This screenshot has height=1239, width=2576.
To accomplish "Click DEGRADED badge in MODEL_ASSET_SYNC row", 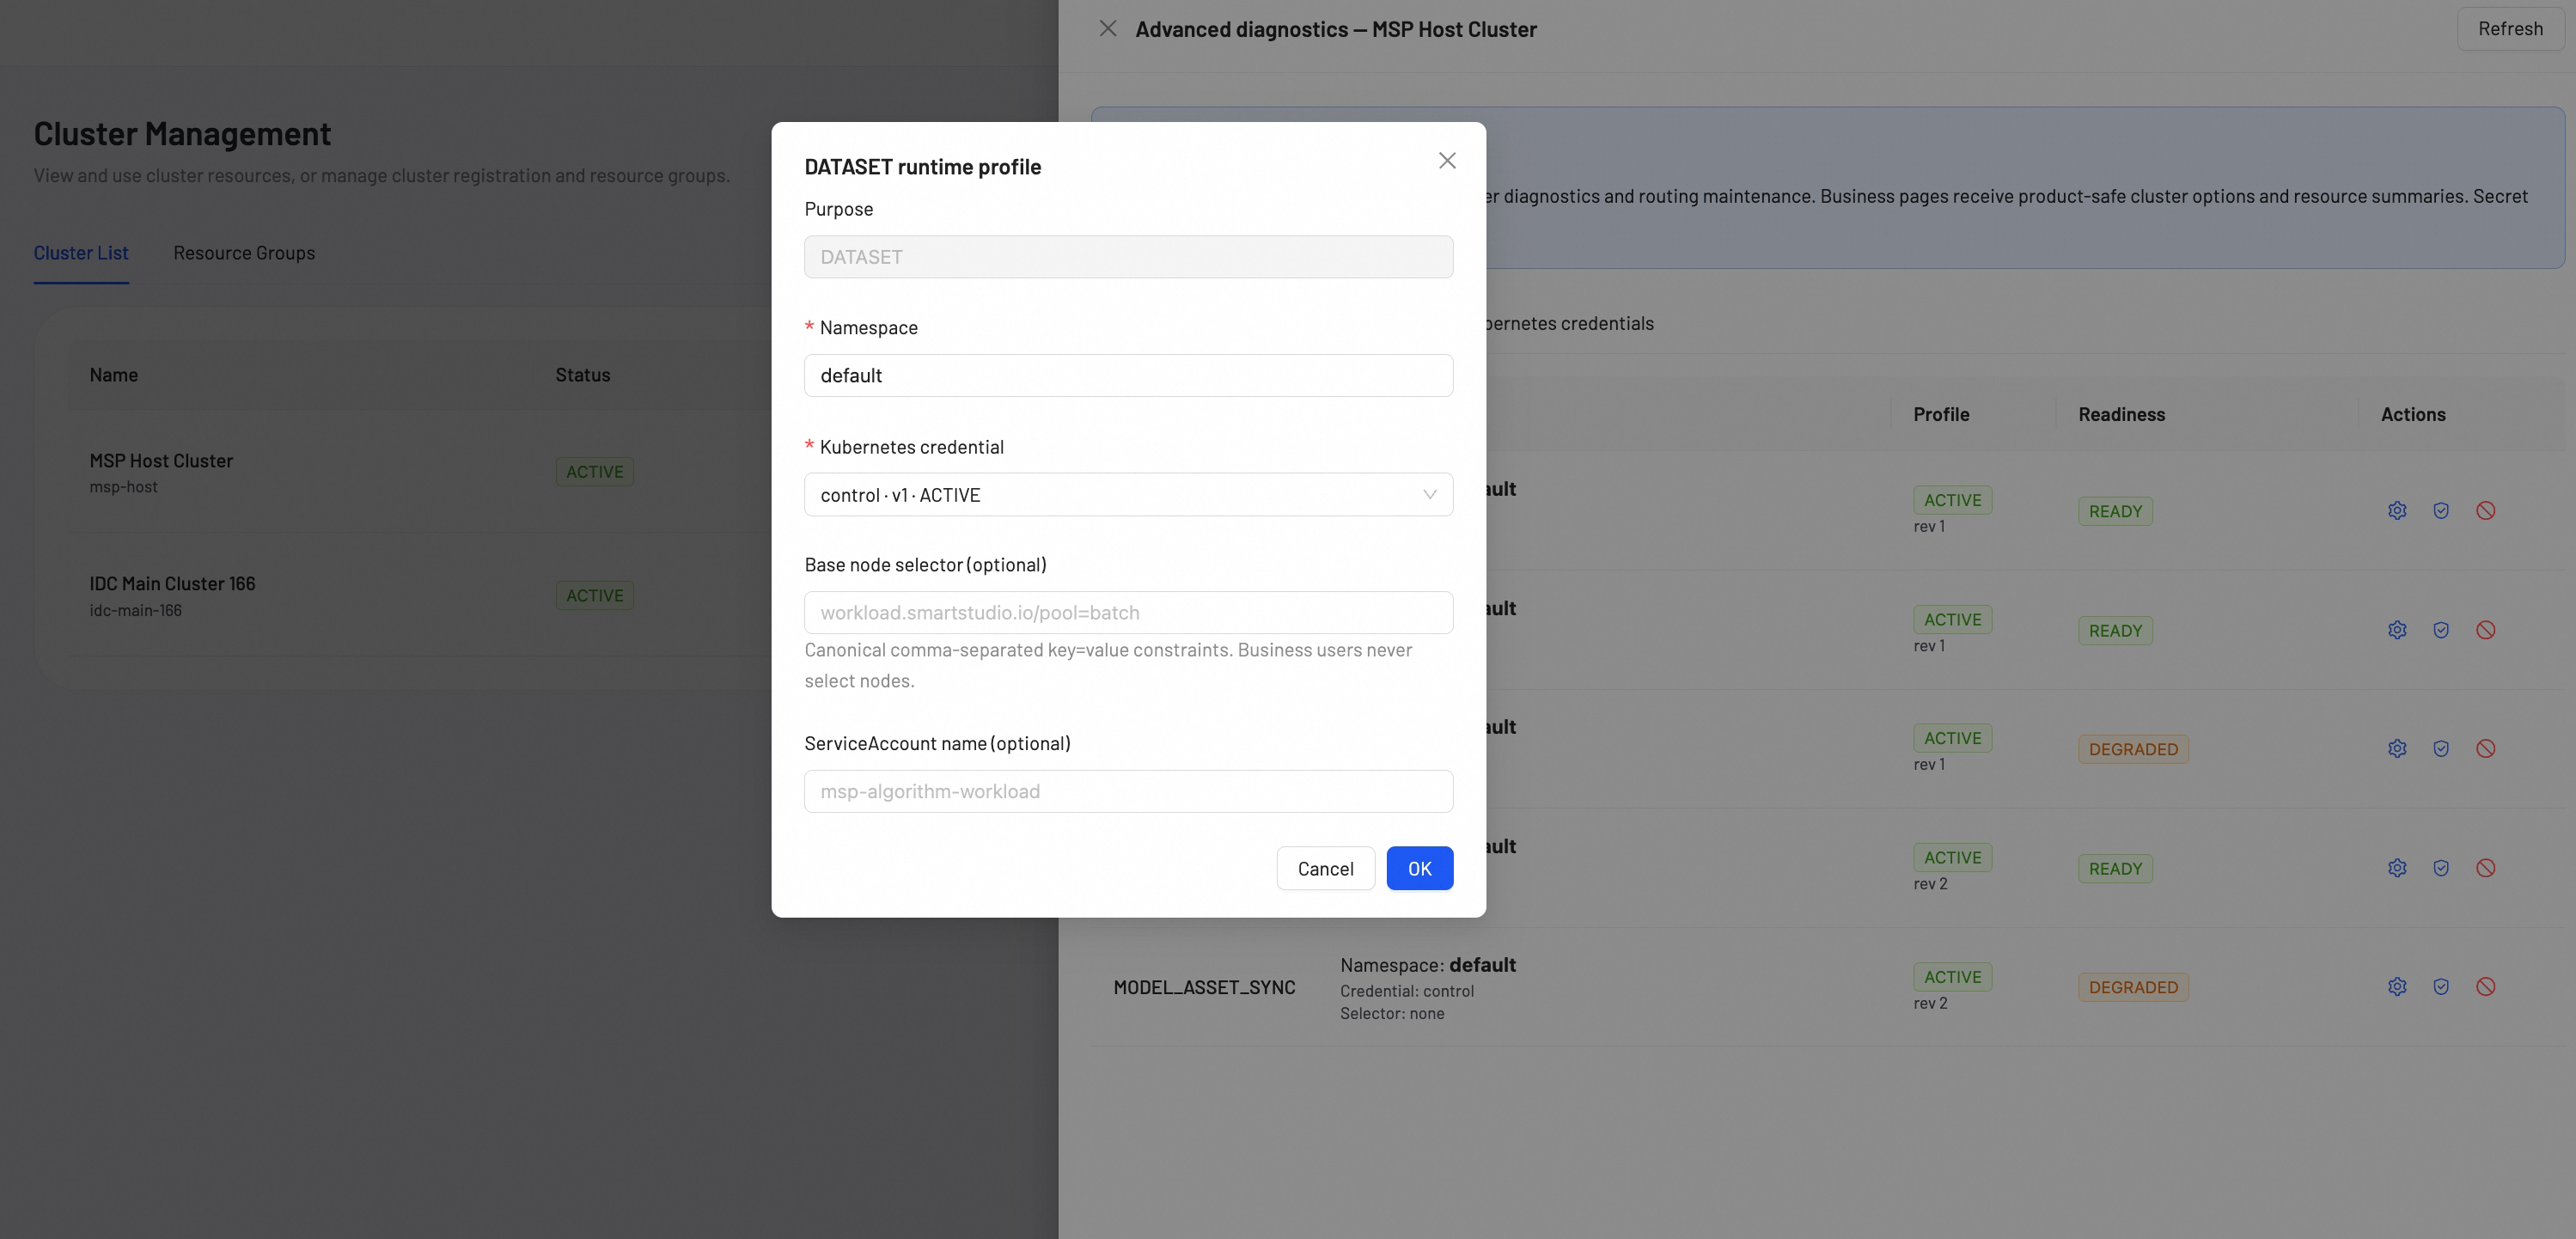I will point(2133,988).
